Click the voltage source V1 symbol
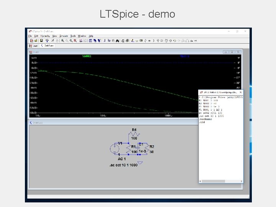 (115, 148)
